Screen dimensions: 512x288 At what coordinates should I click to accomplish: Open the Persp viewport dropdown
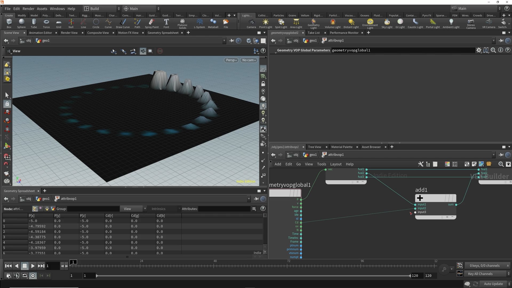tap(231, 60)
